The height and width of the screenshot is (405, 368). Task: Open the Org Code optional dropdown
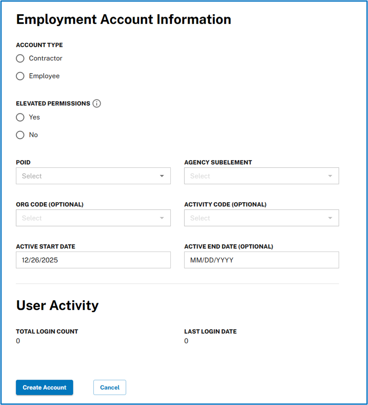[93, 218]
